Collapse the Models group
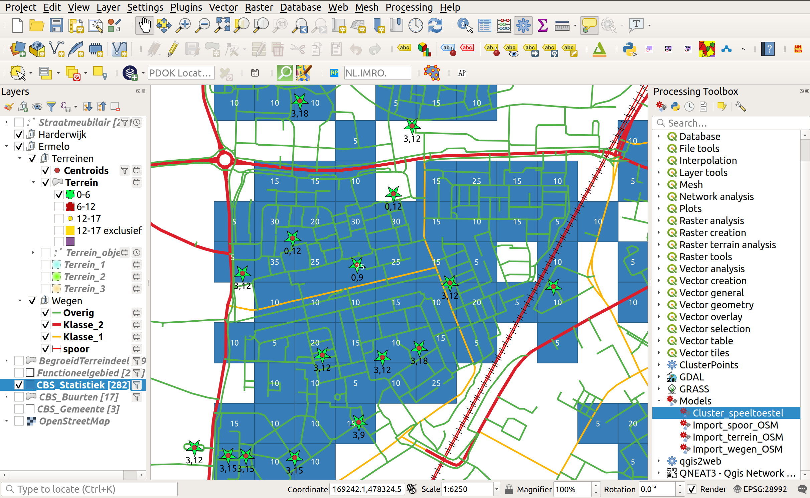 point(659,401)
